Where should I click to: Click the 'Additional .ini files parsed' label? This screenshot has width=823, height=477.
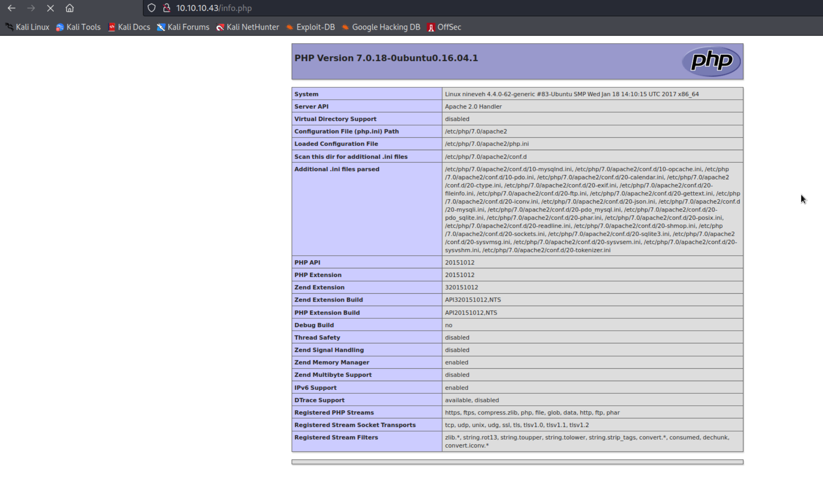(x=337, y=169)
